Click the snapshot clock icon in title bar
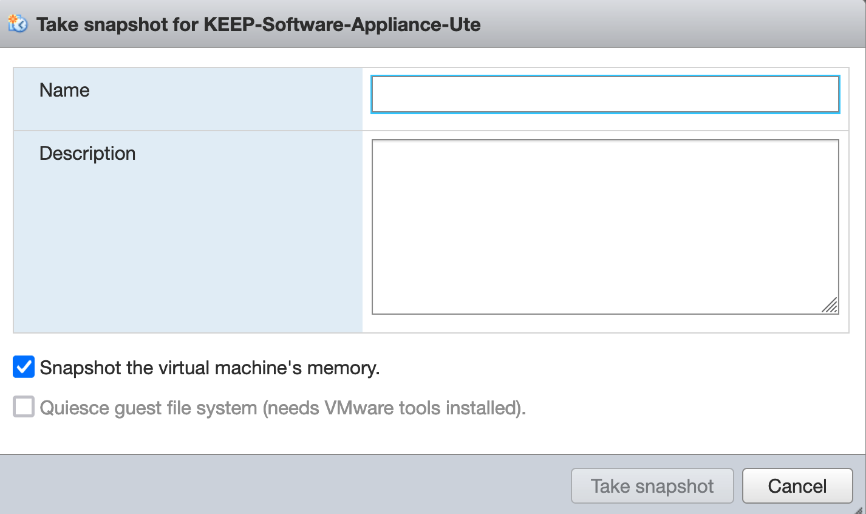 tap(18, 24)
